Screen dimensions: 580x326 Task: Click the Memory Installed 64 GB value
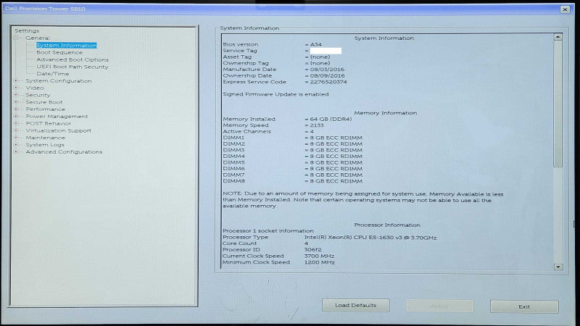tap(331, 119)
